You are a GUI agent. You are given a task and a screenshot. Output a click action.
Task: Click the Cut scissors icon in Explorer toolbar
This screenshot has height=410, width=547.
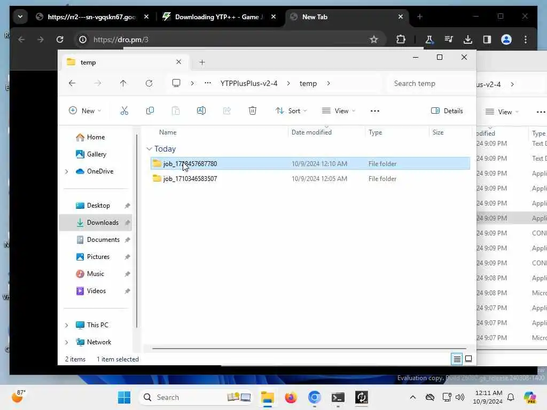[x=124, y=111]
